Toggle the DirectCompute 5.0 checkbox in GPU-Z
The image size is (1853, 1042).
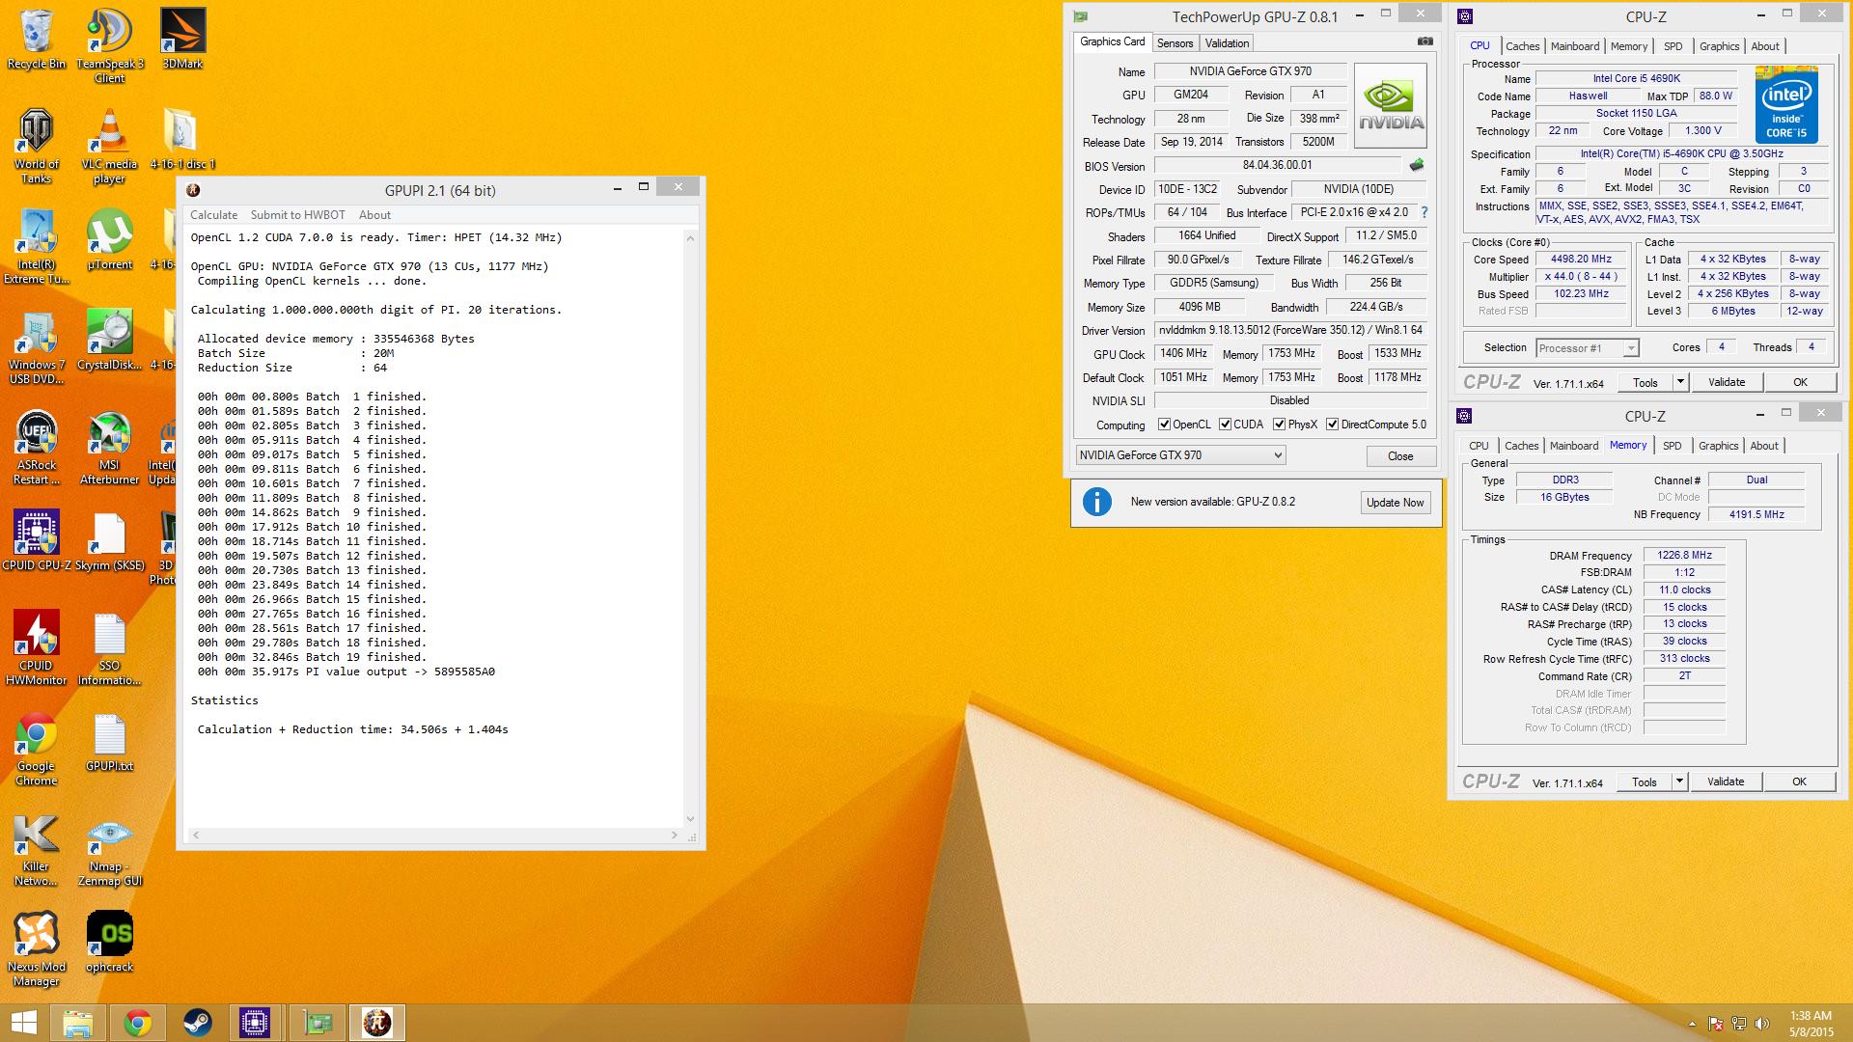pos(1332,425)
